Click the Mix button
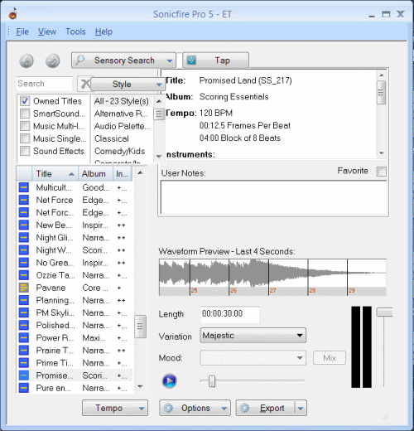 point(330,358)
